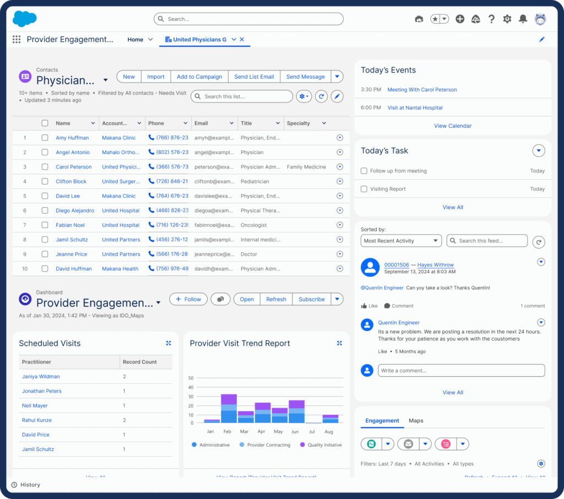Click the New contact button

pyautogui.click(x=129, y=76)
